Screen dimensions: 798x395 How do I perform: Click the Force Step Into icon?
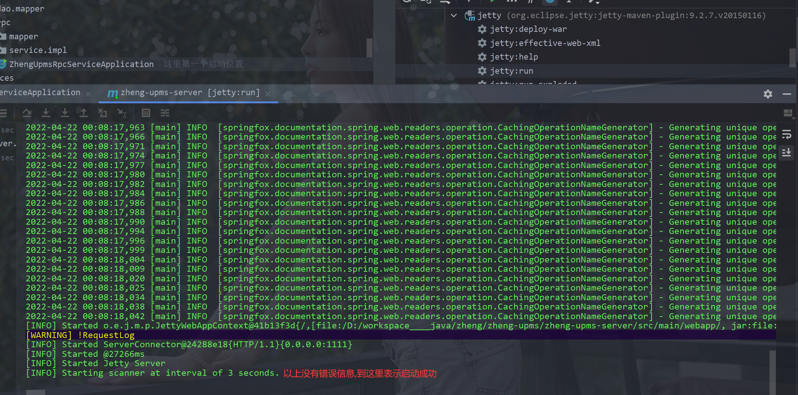point(65,113)
